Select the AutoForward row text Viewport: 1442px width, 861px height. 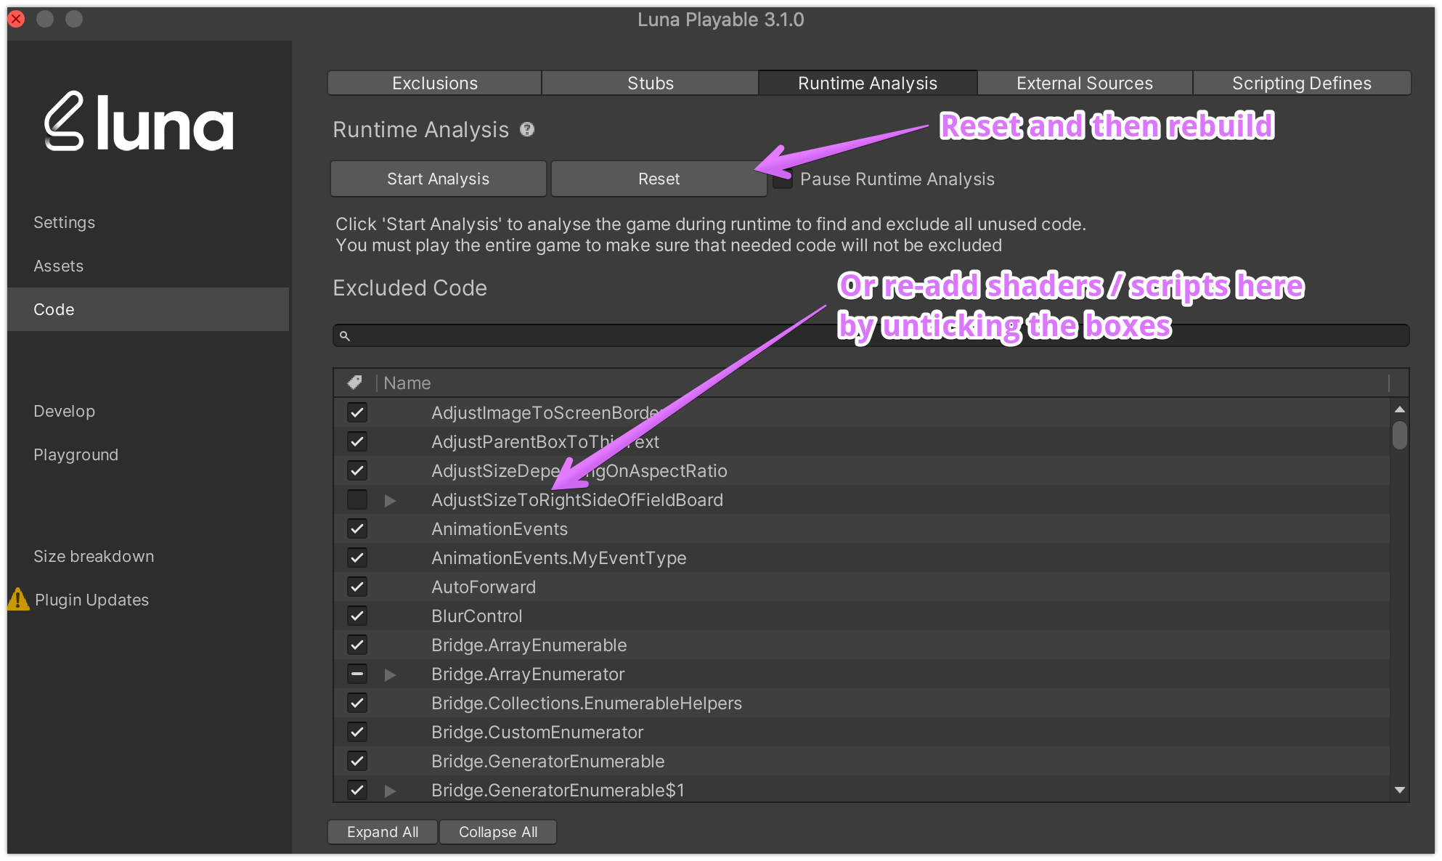pyautogui.click(x=484, y=587)
